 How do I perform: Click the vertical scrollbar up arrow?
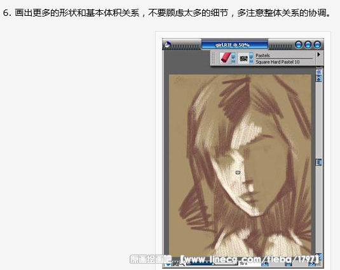pyautogui.click(x=319, y=79)
